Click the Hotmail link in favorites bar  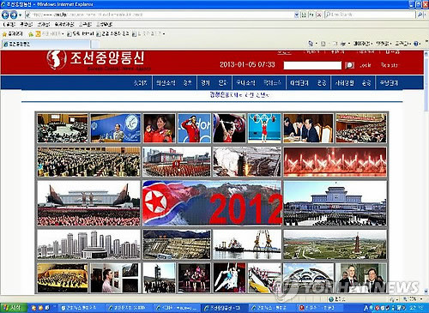(x=81, y=33)
